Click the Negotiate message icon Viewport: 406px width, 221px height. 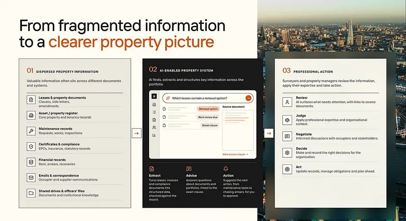tap(287, 136)
